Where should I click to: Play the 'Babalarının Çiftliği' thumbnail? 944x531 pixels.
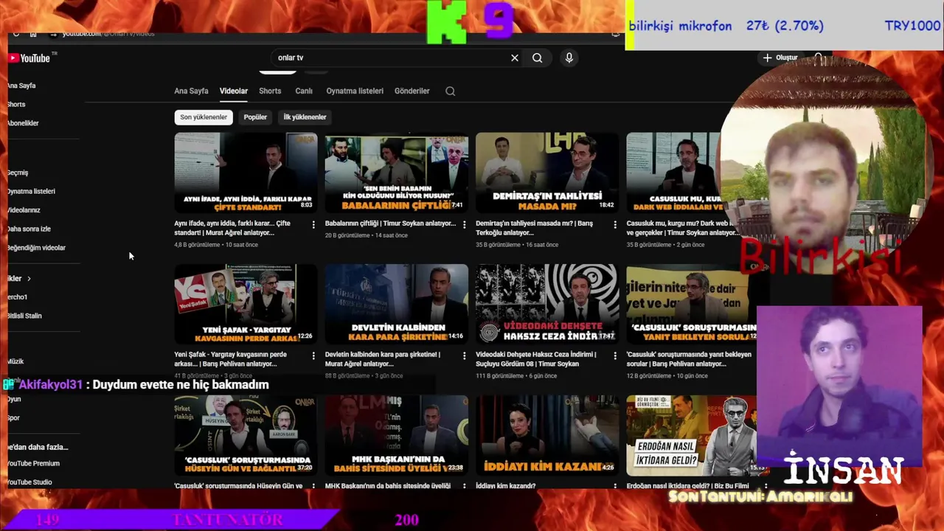click(x=397, y=173)
